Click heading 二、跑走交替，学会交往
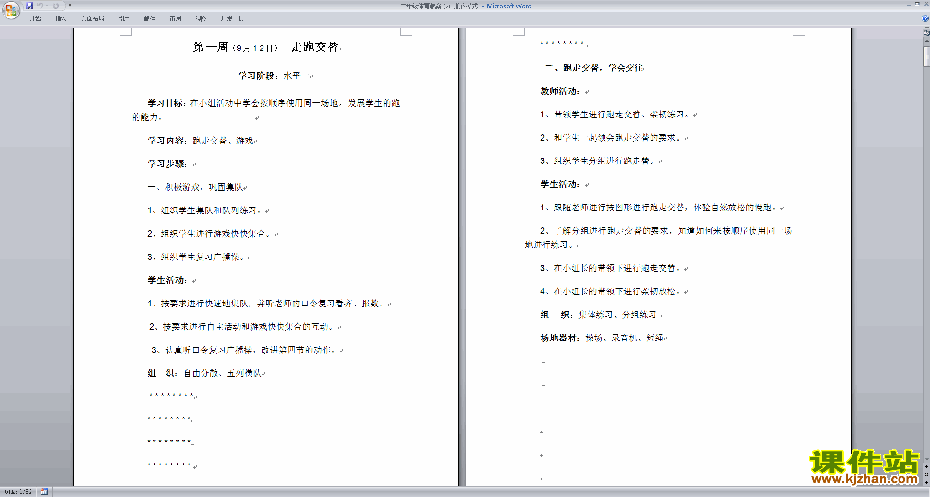 (594, 68)
